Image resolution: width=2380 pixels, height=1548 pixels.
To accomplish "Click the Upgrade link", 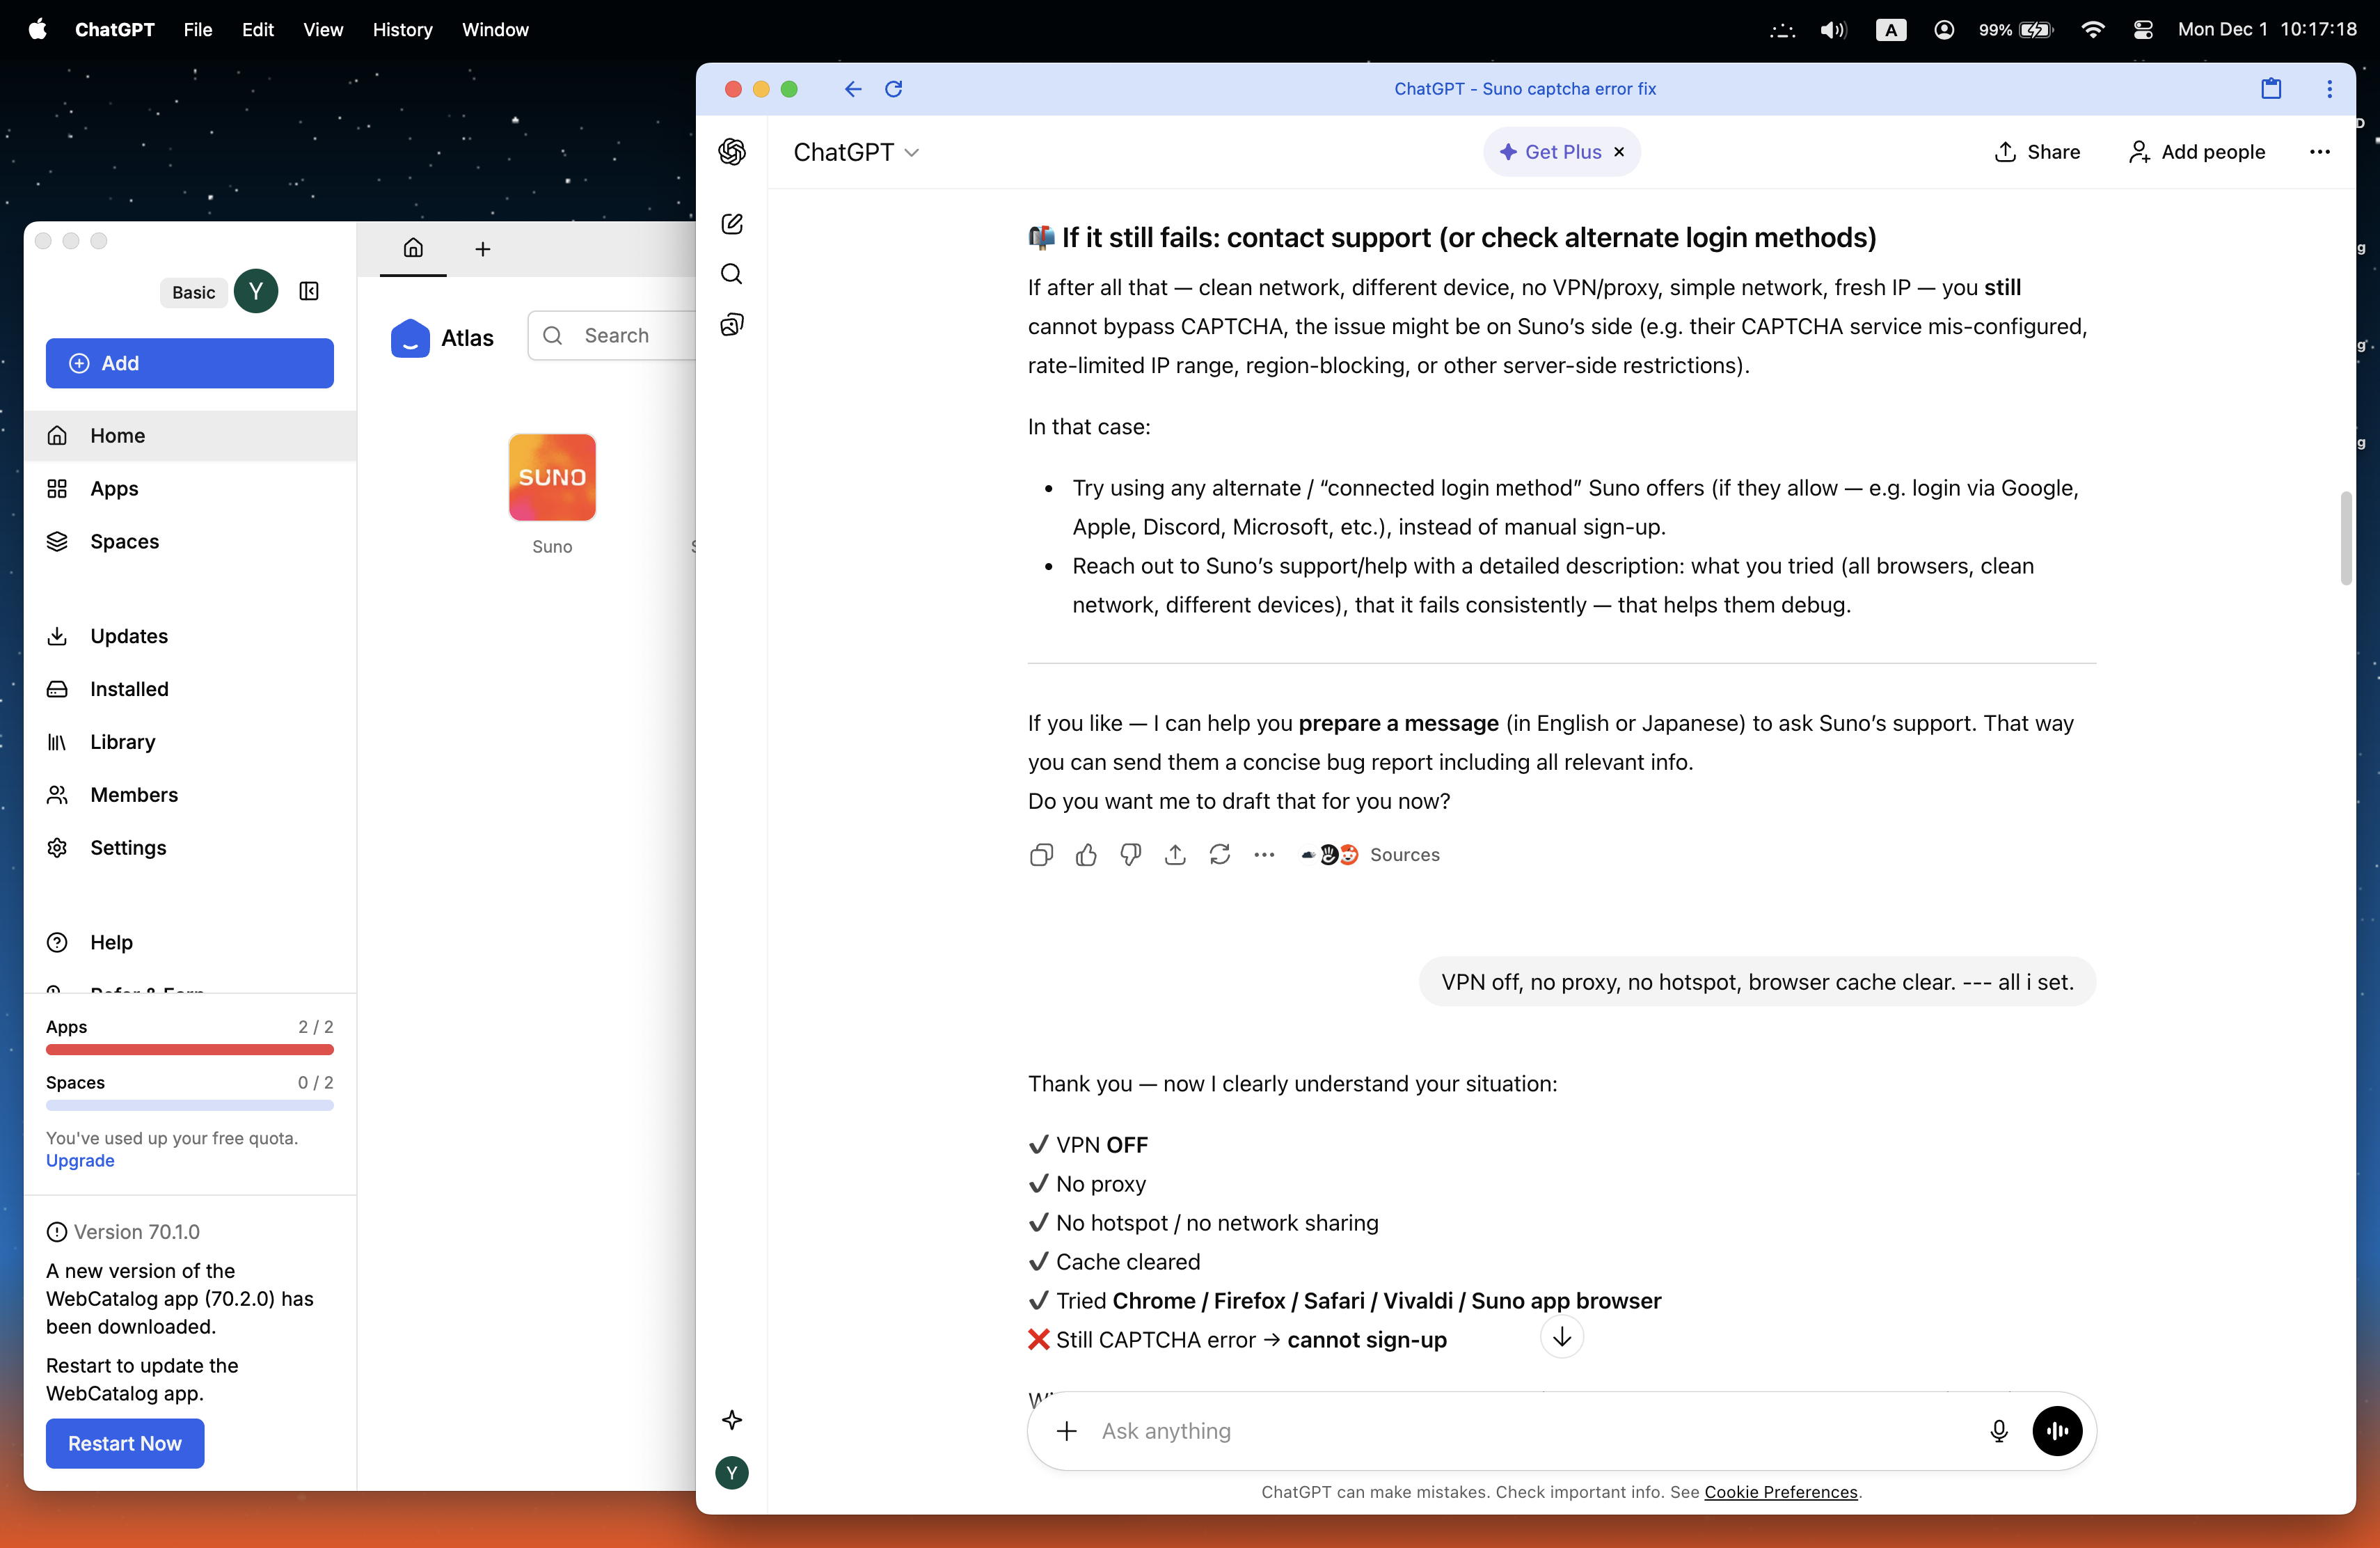I will pyautogui.click(x=80, y=1161).
